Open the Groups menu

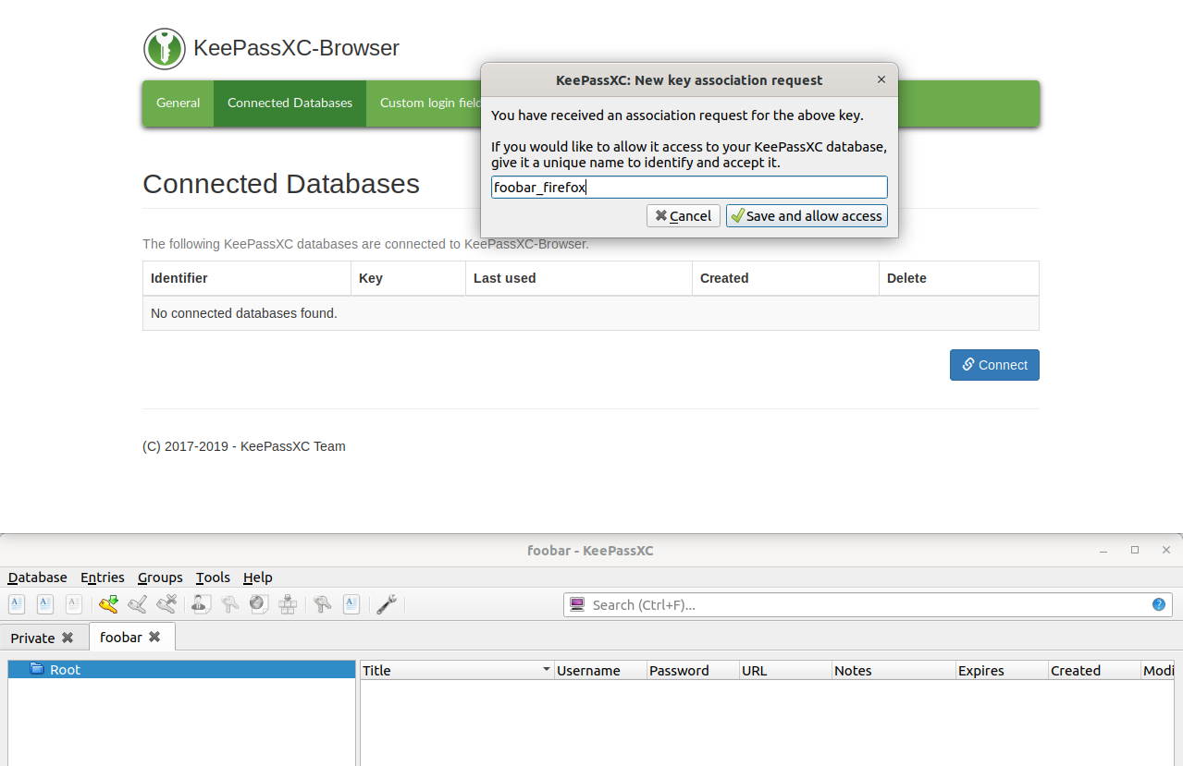point(160,577)
